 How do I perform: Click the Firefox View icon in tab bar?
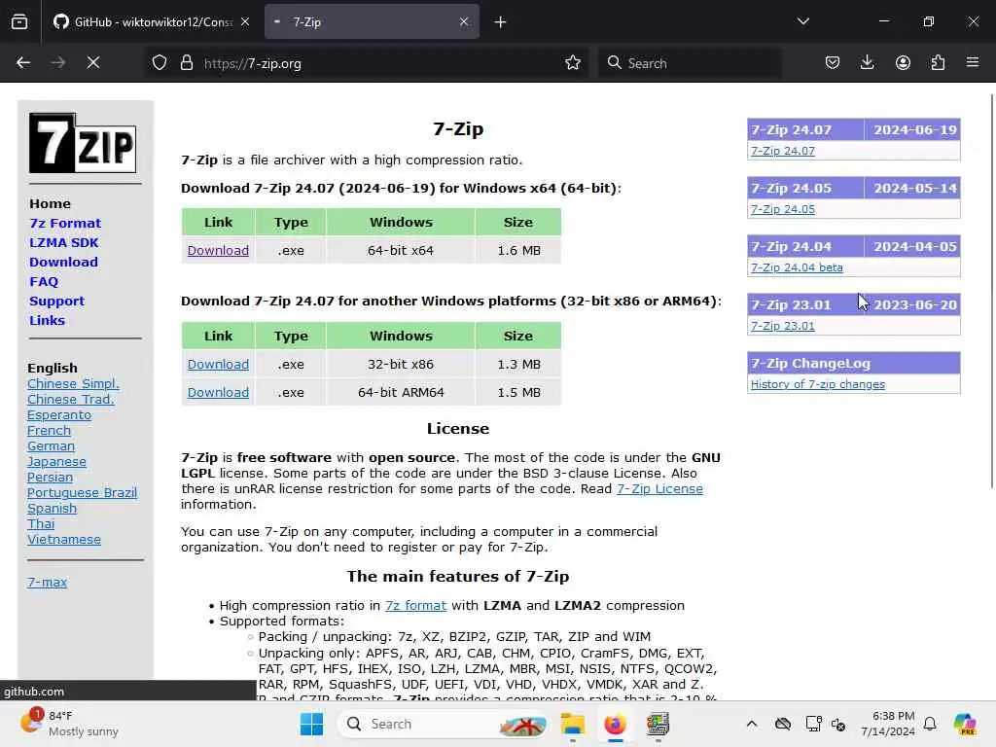(x=19, y=22)
